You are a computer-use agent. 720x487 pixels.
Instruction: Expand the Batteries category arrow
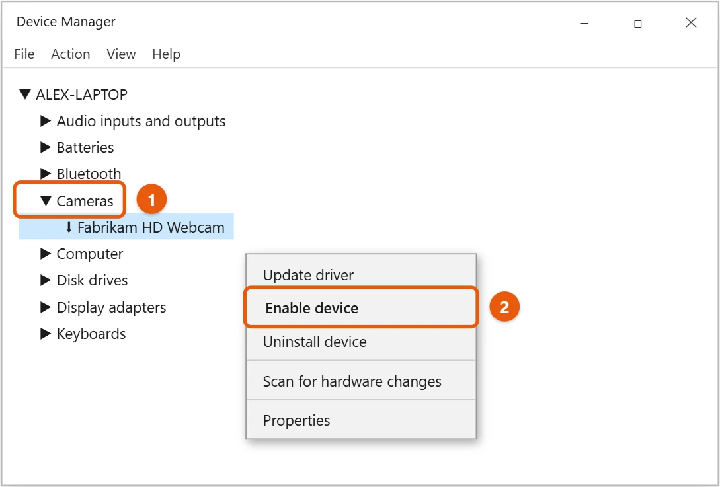pos(46,147)
